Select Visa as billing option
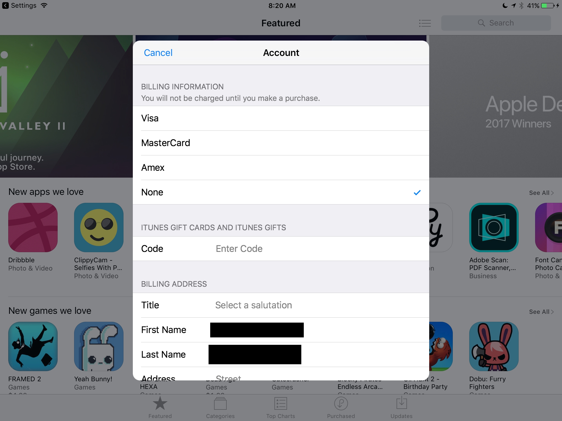The width and height of the screenshot is (562, 421). (x=281, y=118)
